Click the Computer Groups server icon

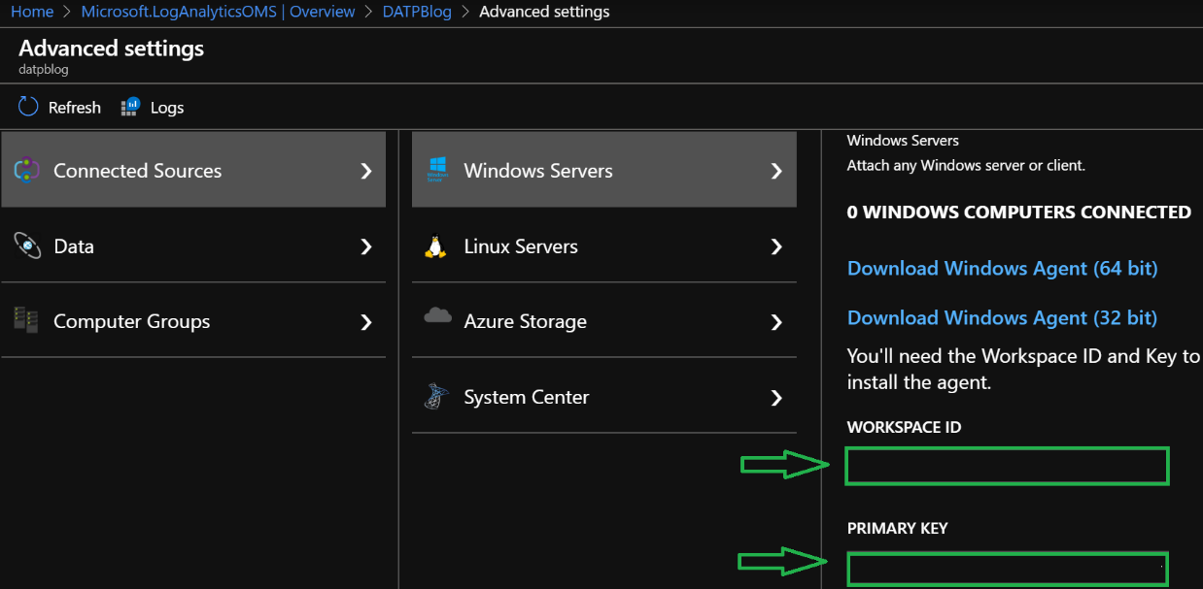[x=26, y=320]
